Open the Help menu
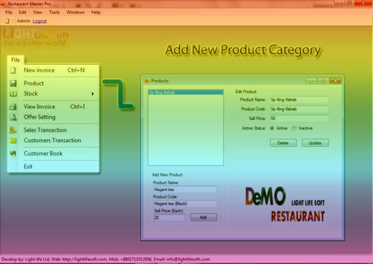 tap(96, 12)
